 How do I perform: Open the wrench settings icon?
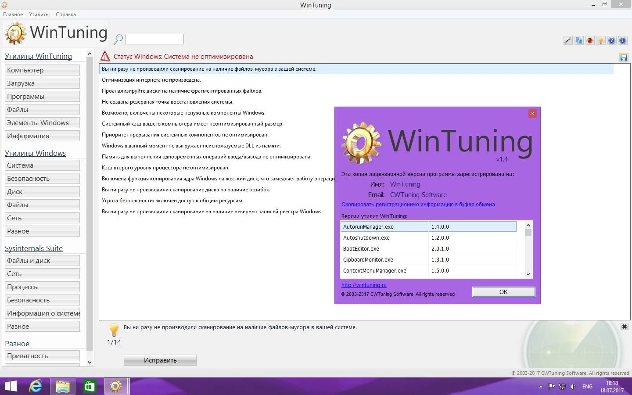(x=568, y=40)
